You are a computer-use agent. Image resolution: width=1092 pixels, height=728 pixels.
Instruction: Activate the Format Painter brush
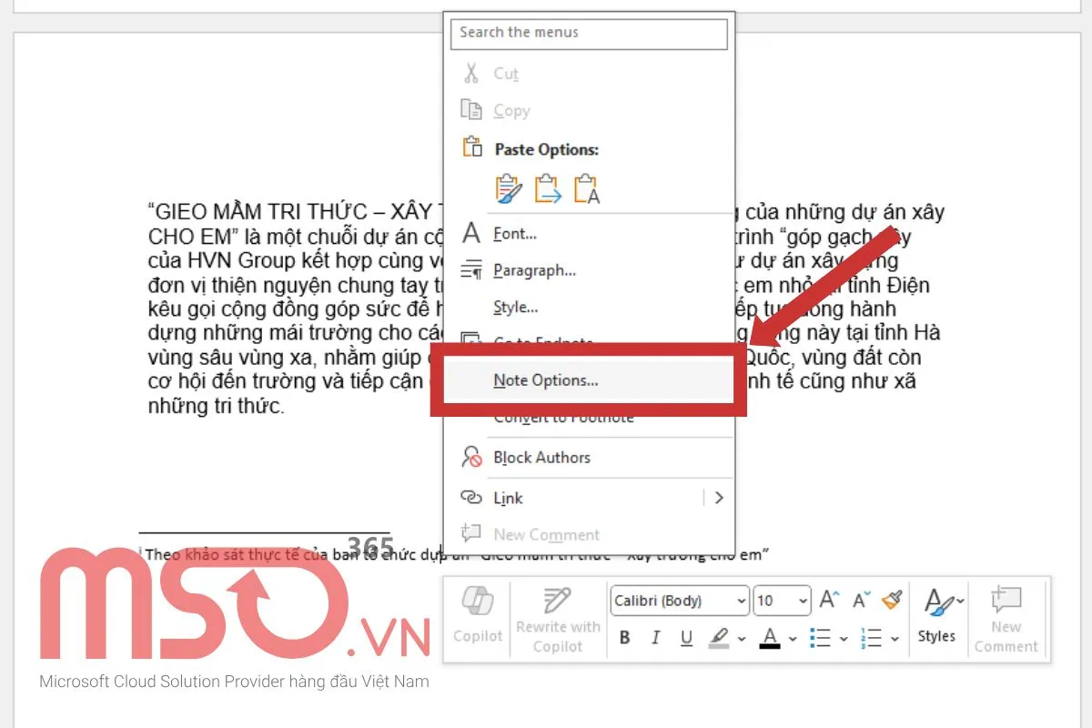pyautogui.click(x=892, y=600)
